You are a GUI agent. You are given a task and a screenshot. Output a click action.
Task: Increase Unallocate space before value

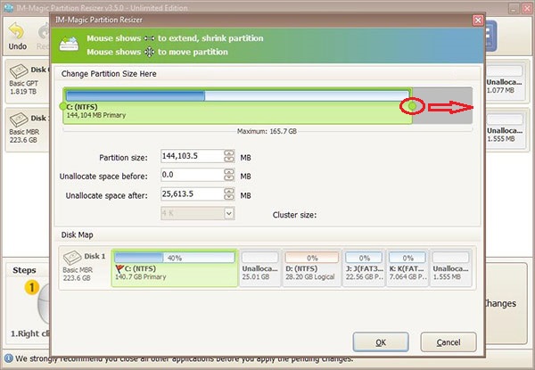pyautogui.click(x=229, y=172)
